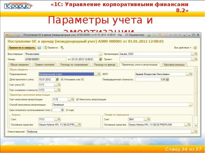Open Организация selection ellipsis button
The width and height of the screenshot is (205, 153).
point(193,54)
